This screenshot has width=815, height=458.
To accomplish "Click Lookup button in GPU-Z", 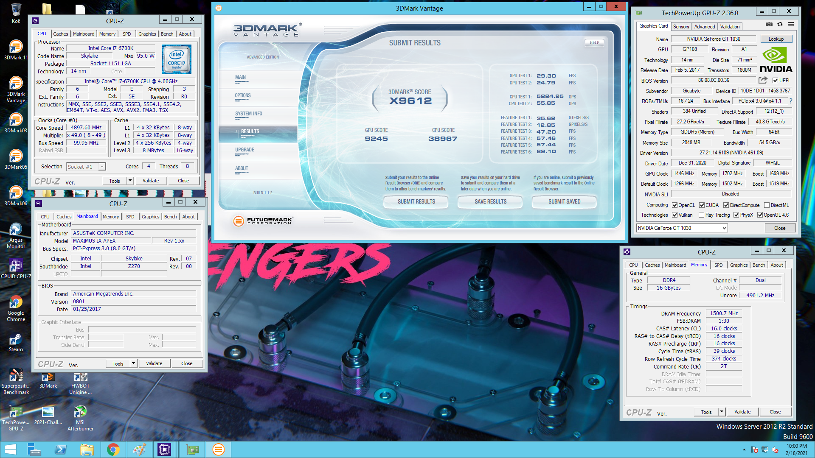I will [x=776, y=39].
